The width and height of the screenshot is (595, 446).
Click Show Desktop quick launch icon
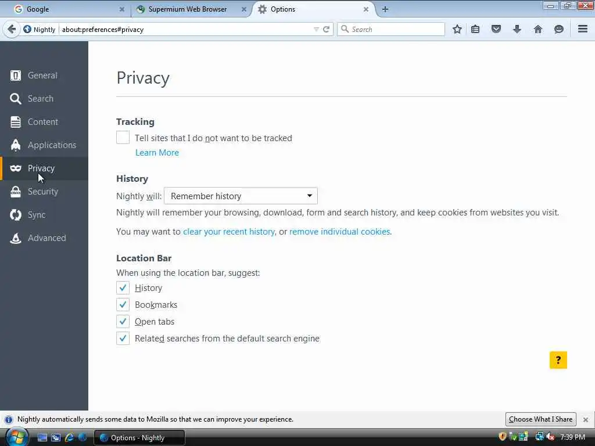tap(42, 438)
